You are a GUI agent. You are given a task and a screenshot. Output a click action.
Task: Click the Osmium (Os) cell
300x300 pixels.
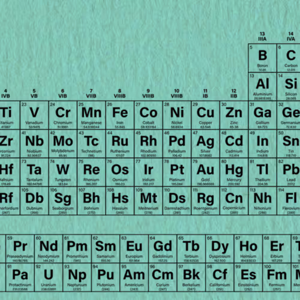(x=120, y=172)
